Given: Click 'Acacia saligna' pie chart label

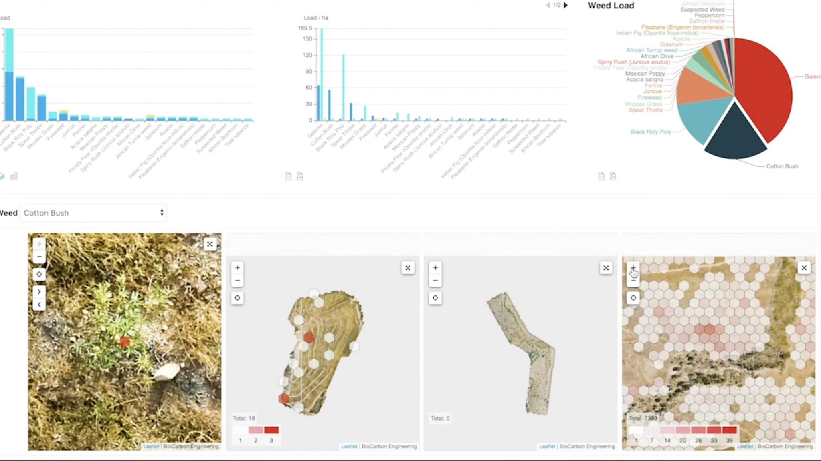Looking at the screenshot, I should pos(645,80).
